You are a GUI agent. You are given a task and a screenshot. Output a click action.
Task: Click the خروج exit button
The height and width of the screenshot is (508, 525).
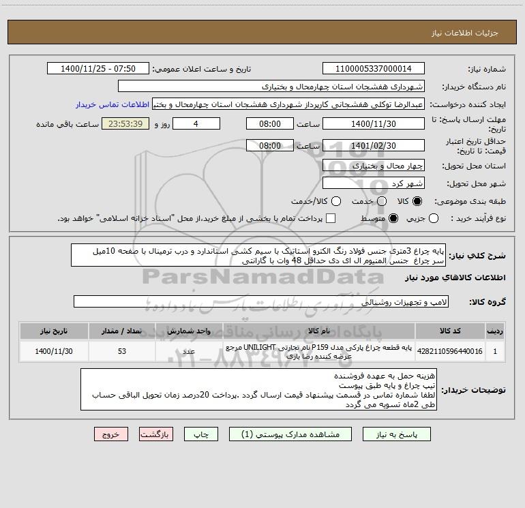[111, 434]
